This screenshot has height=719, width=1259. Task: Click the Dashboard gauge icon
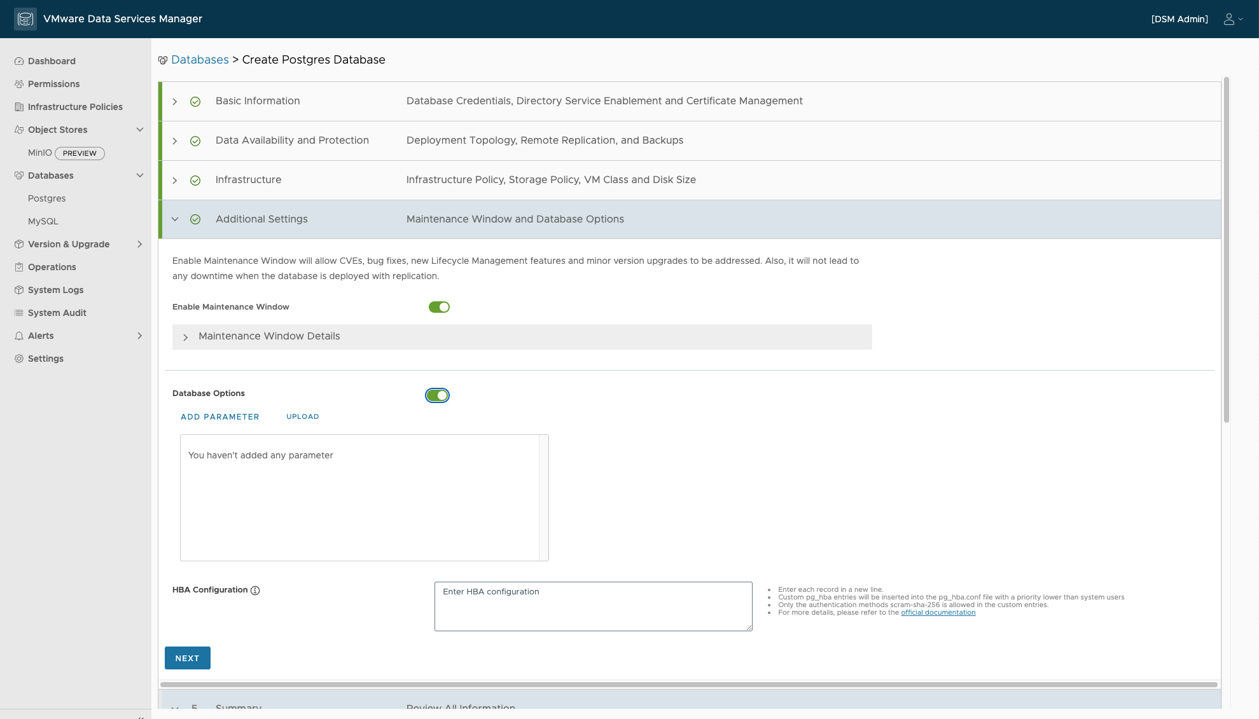click(x=19, y=61)
